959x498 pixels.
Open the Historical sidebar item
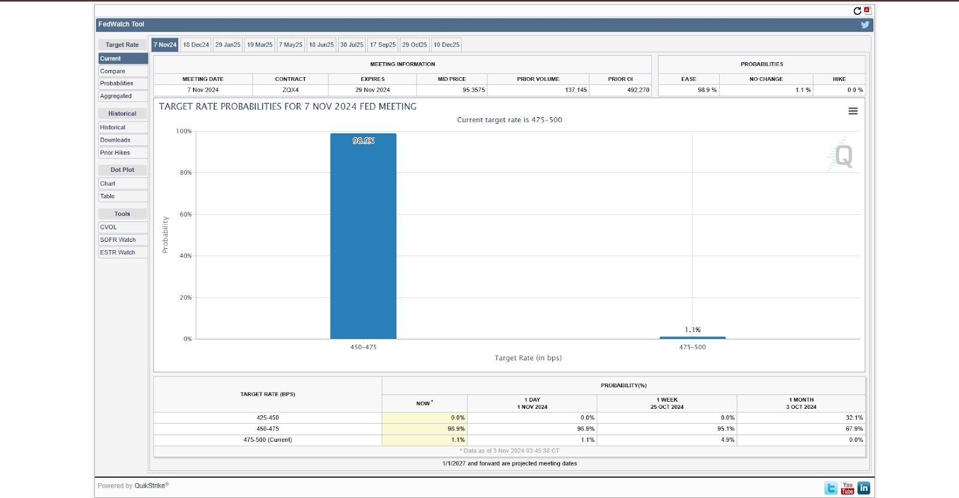pyautogui.click(x=123, y=127)
